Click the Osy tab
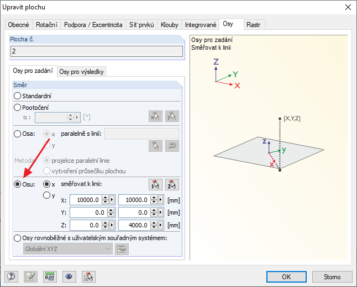 click(x=232, y=24)
